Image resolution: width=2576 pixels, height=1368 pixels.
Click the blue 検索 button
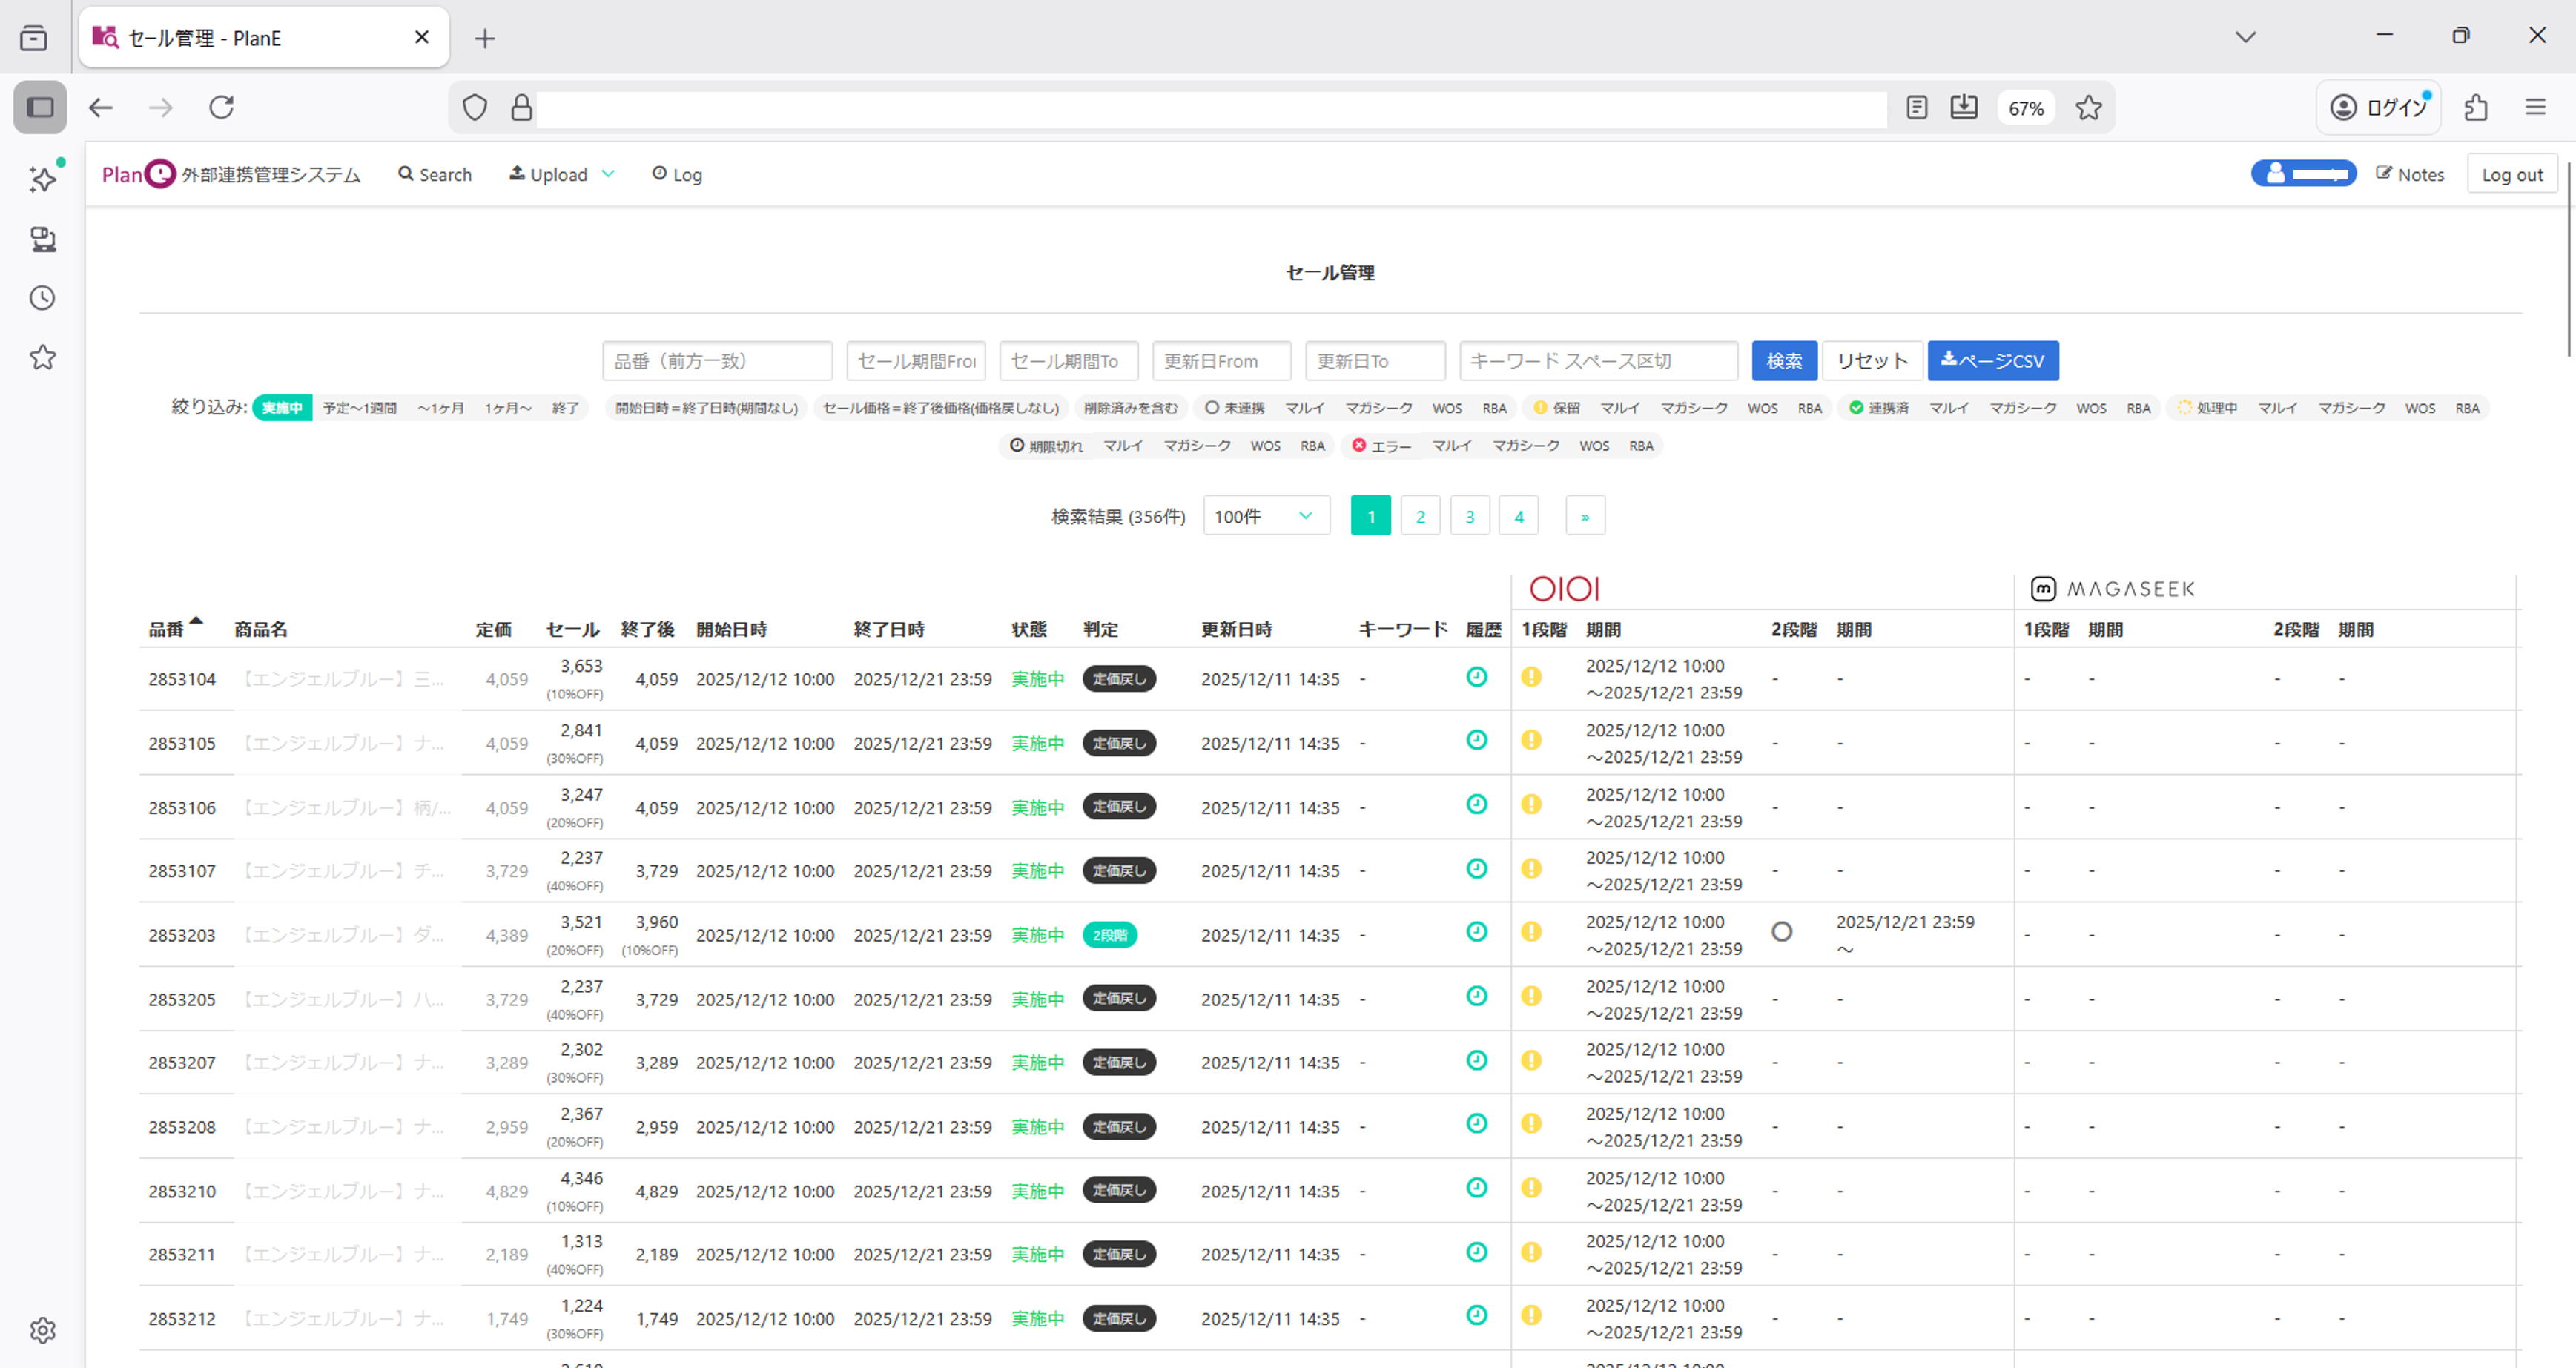pyautogui.click(x=1784, y=361)
